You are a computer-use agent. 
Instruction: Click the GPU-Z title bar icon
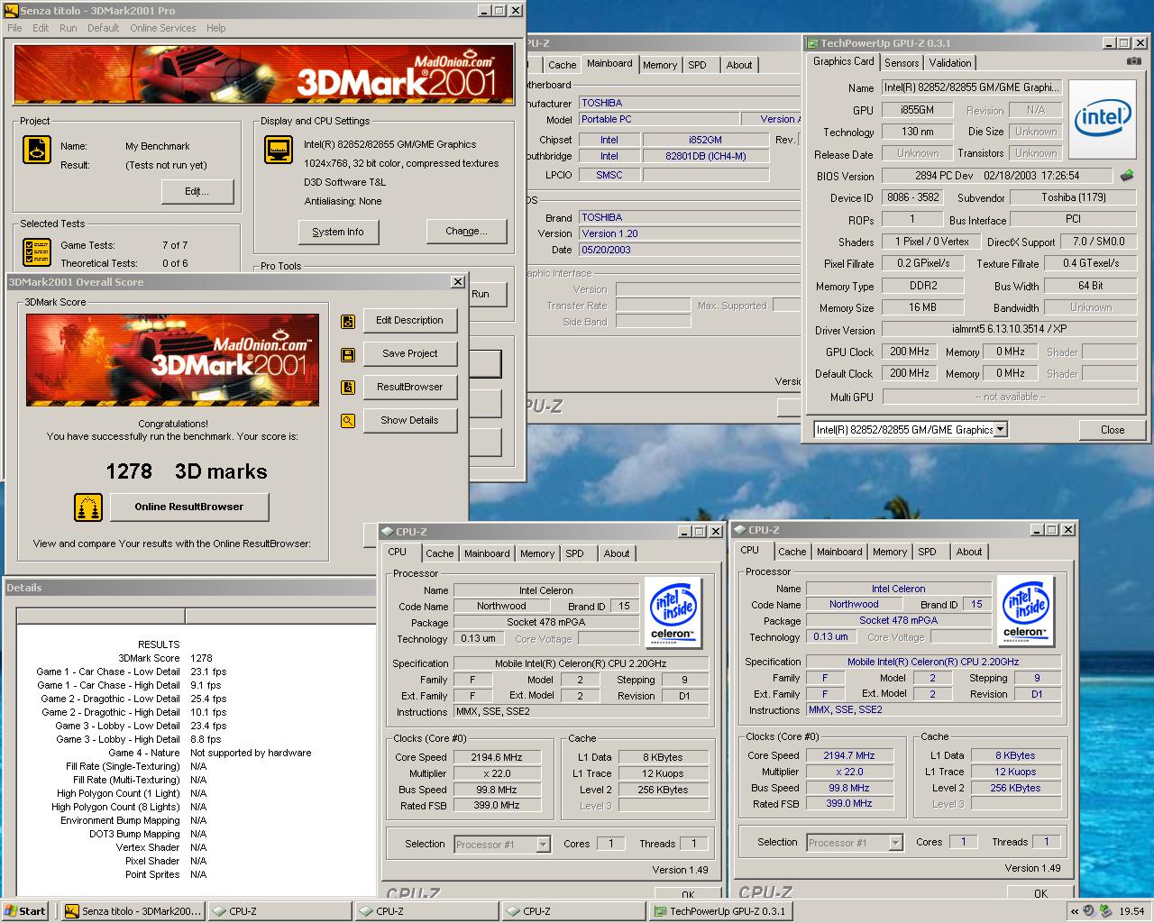click(812, 43)
